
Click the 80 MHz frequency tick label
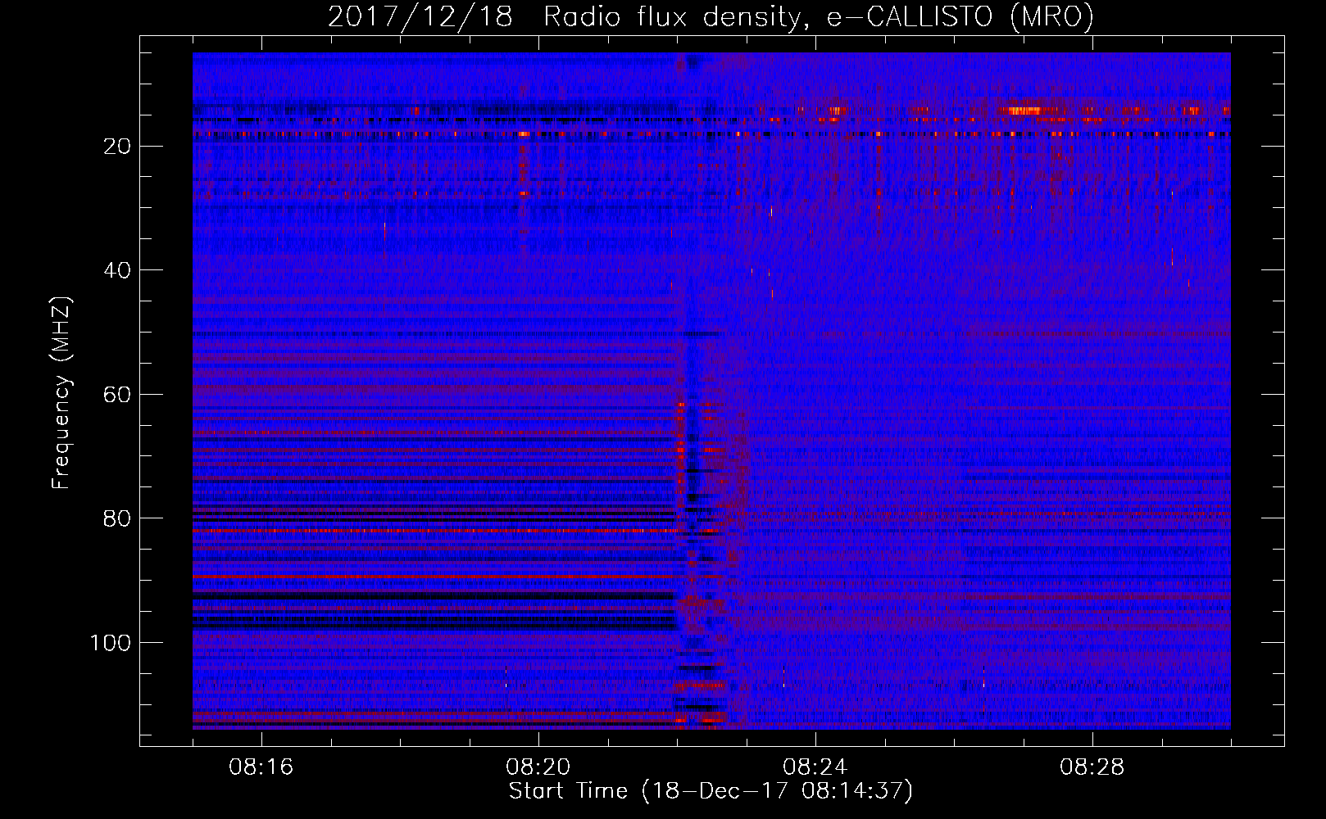coord(118,518)
